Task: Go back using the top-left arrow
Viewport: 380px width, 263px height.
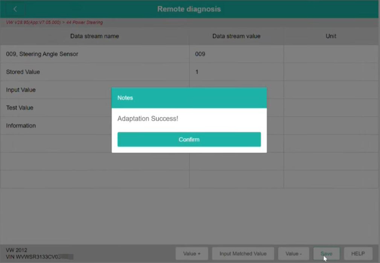Action: [15, 9]
